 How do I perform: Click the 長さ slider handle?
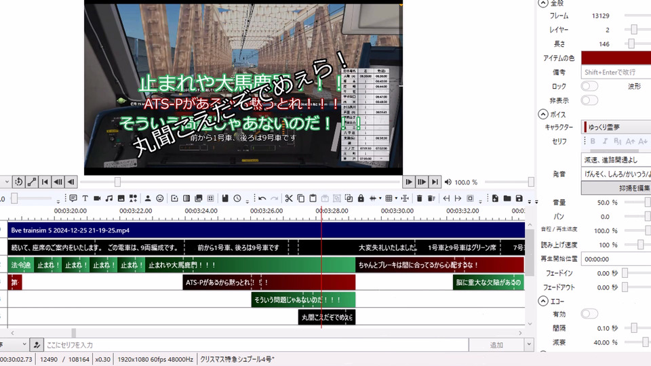pyautogui.click(x=631, y=43)
